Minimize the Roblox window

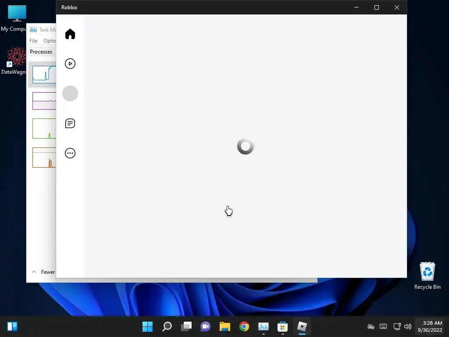click(356, 7)
